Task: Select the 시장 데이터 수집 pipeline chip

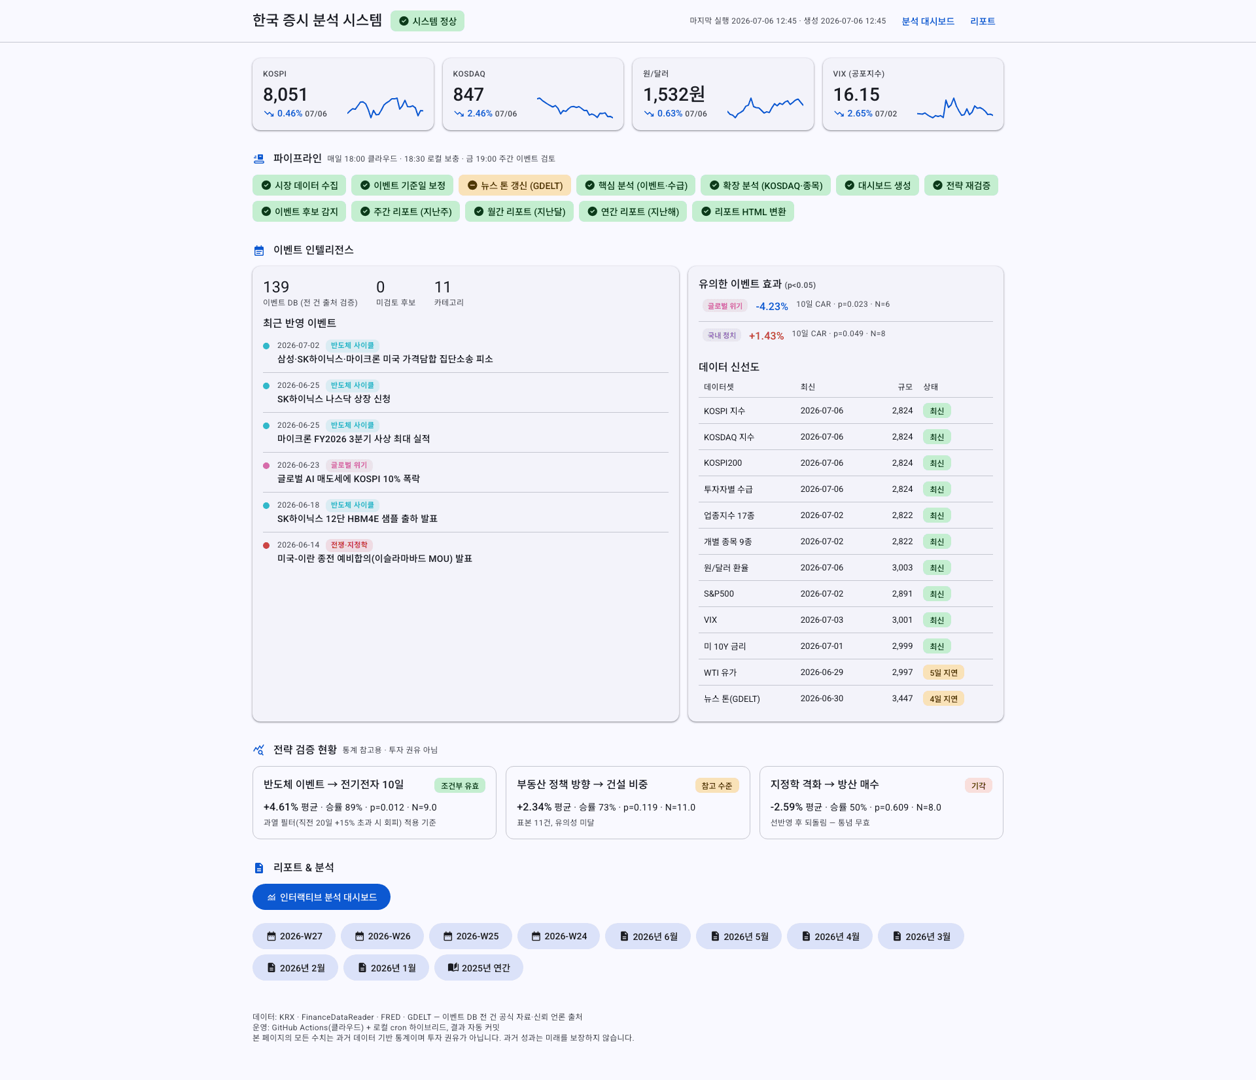Action: point(299,186)
